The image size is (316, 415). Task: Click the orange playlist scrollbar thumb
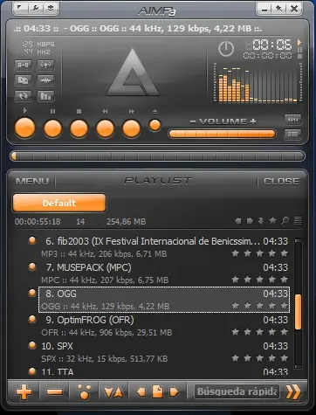click(298, 312)
